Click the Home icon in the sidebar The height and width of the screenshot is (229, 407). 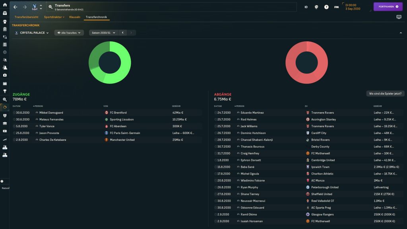tap(5, 4)
